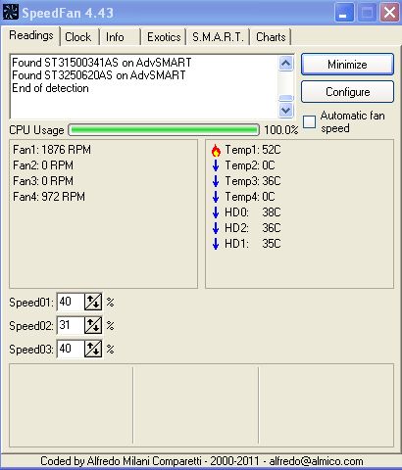Close the SpeedFan window

[x=389, y=13]
